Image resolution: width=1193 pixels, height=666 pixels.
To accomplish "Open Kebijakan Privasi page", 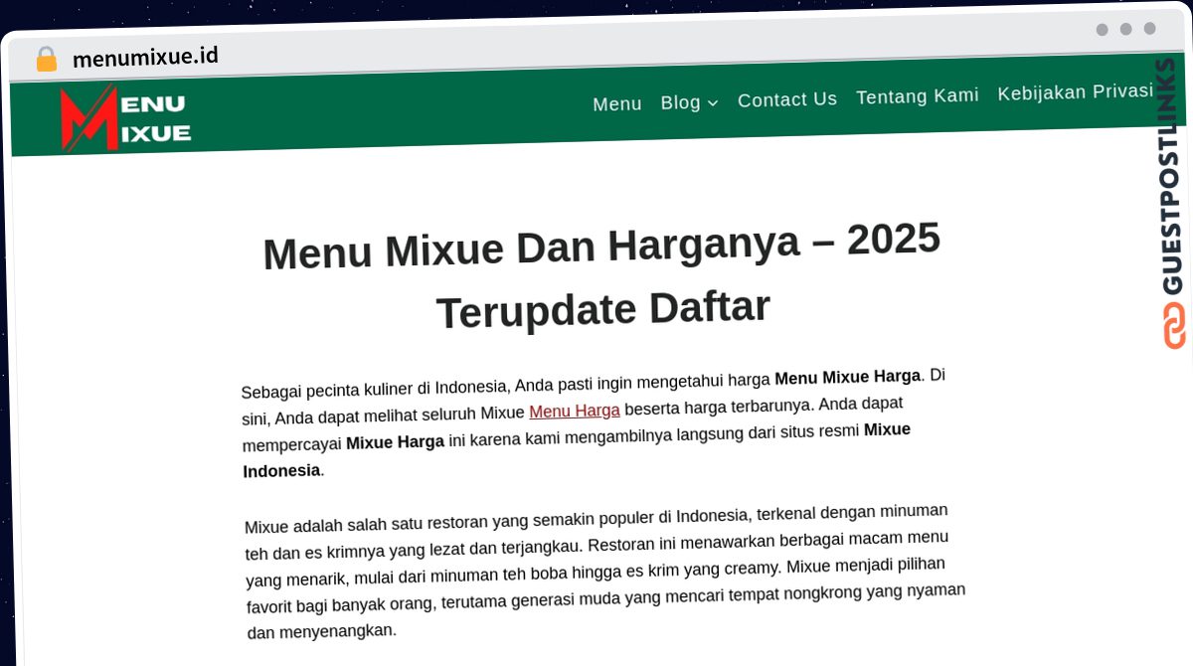I will [x=1076, y=91].
